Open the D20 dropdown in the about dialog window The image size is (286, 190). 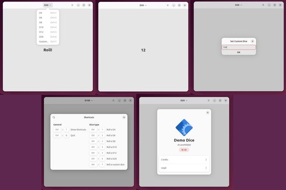(x=184, y=100)
